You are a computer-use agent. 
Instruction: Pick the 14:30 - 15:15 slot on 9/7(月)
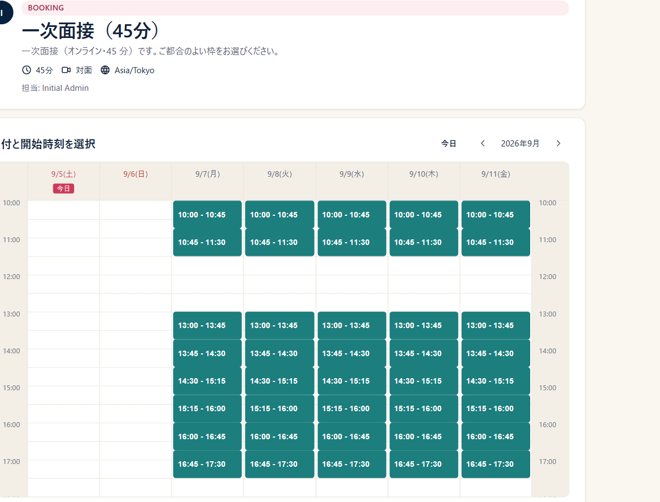coord(207,381)
